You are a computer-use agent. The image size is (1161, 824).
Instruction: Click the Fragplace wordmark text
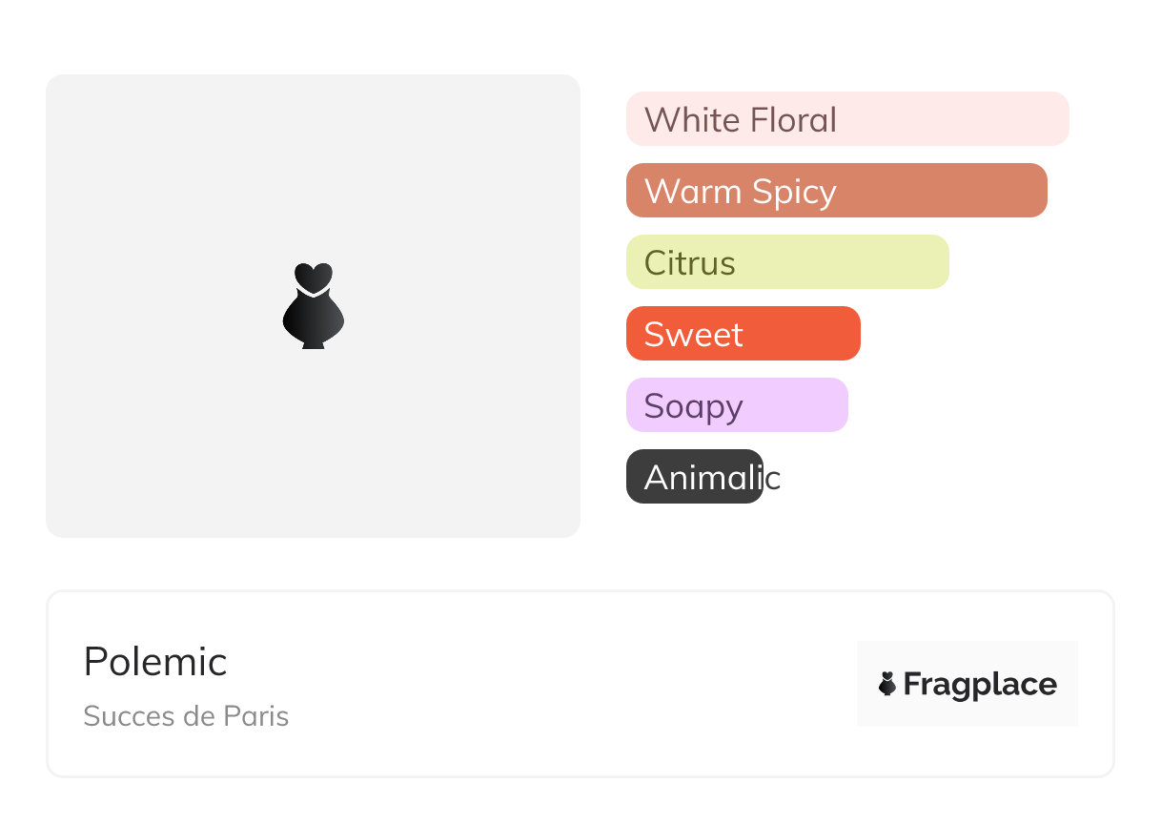point(980,685)
